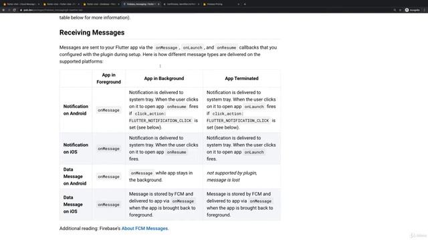Switch to the Database browser tab
The height and width of the screenshot is (240, 428).
click(101, 4)
